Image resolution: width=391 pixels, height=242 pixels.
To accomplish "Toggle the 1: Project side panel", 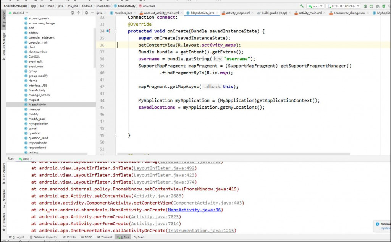I will tap(4, 19).
